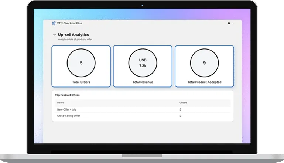
Task: Select the Total Product Accepted card
Action: (x=204, y=67)
